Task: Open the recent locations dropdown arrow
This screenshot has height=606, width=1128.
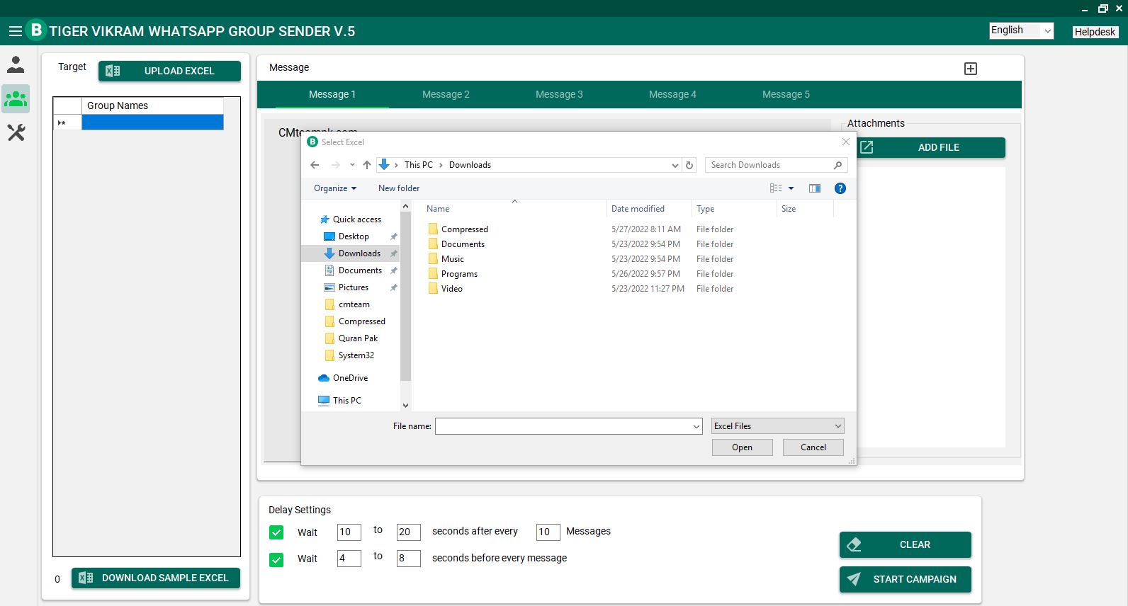Action: point(352,165)
